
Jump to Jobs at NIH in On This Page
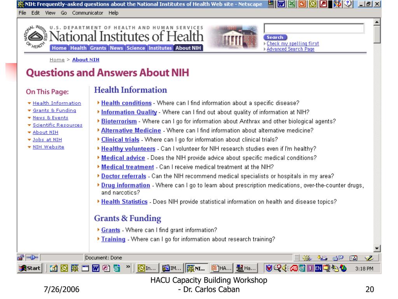pos(47,140)
